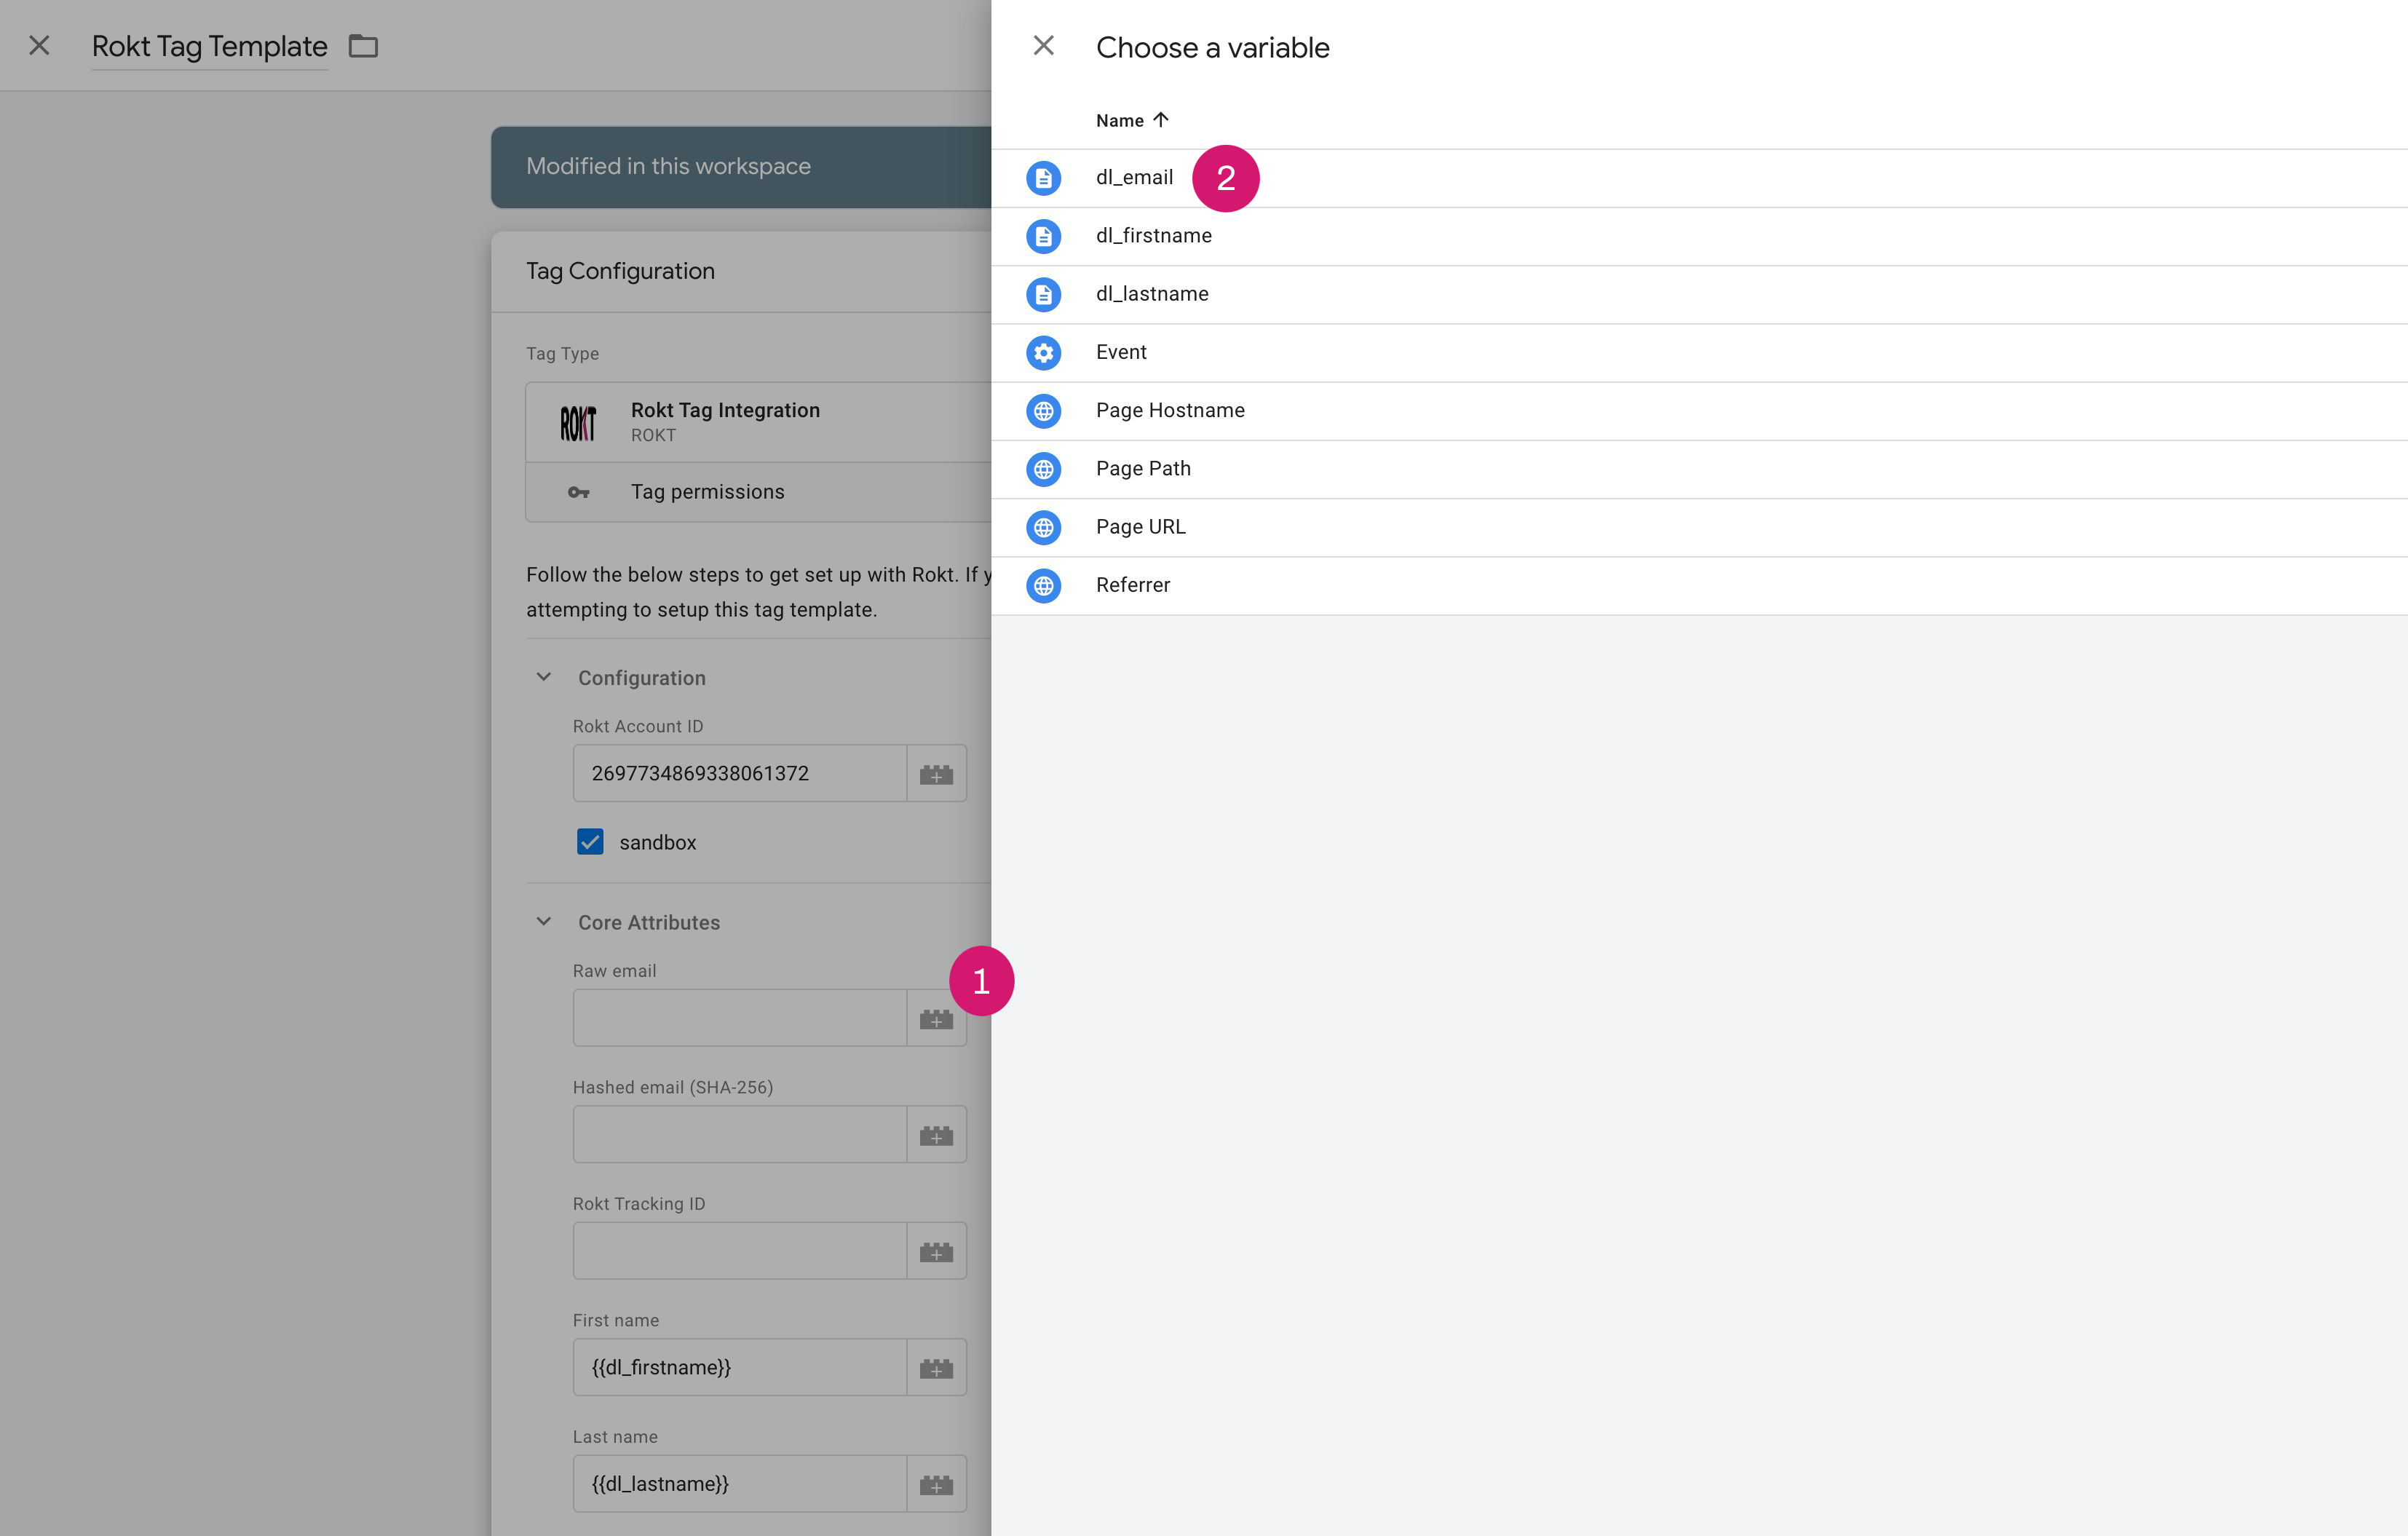Select the Page Hostname variable
This screenshot has width=2408, height=1536.
[1699, 411]
